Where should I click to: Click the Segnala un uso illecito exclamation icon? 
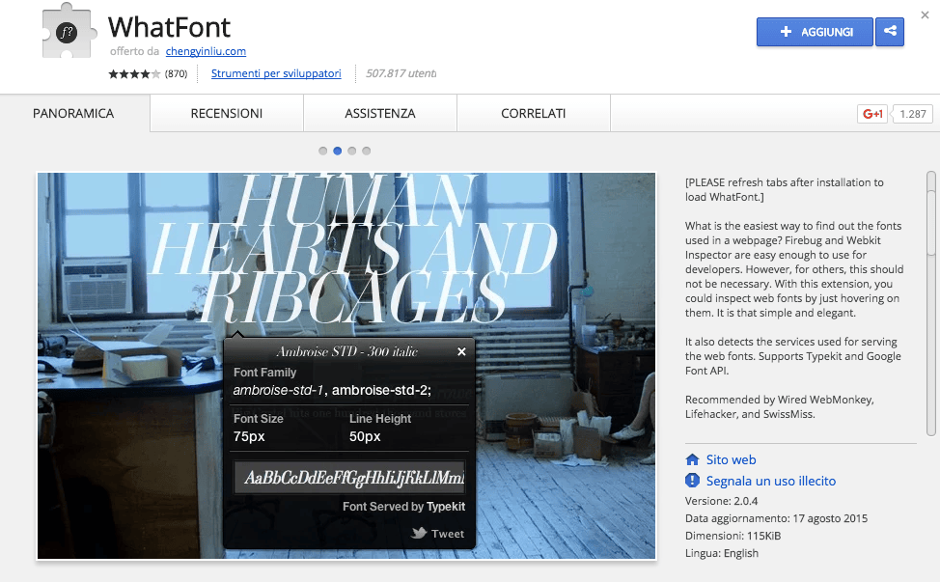(692, 480)
